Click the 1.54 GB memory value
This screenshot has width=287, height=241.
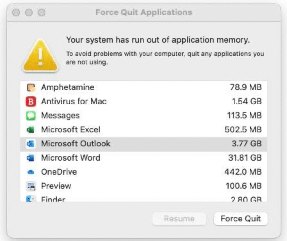pos(247,101)
